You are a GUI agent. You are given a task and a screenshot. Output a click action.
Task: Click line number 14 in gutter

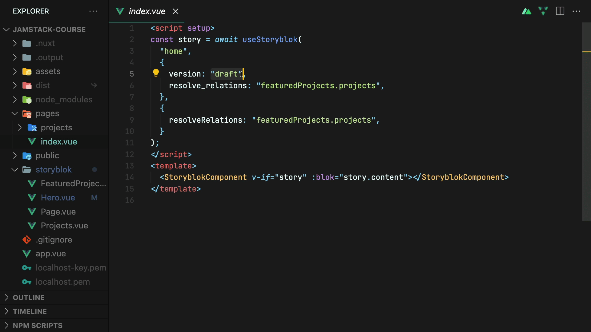130,177
